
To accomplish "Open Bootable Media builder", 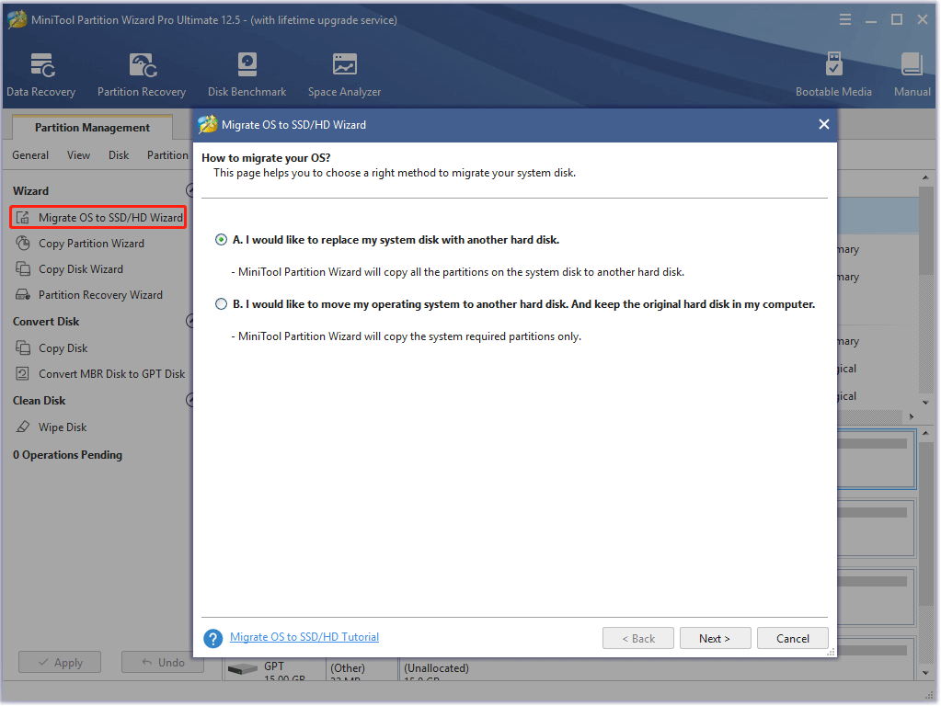I will click(x=833, y=74).
